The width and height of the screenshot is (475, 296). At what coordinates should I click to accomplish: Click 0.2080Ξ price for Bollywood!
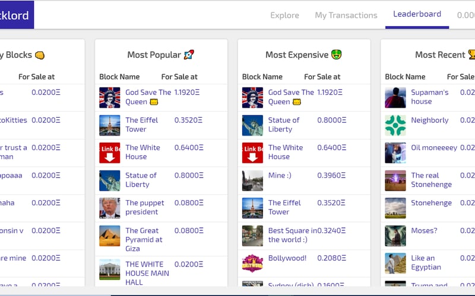332,258
